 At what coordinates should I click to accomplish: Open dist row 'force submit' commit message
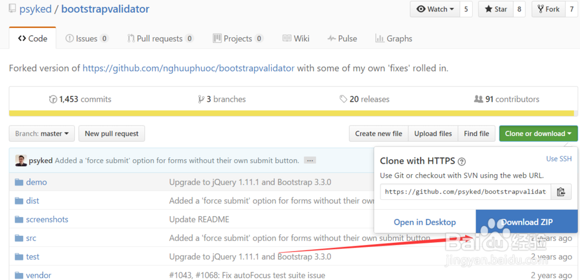coord(271,201)
